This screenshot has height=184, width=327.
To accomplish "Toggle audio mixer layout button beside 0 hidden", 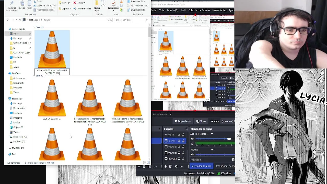I will coord(233,160).
